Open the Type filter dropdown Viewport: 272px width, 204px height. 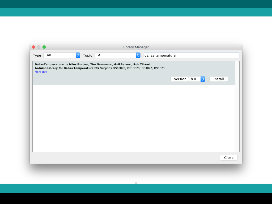tap(62, 55)
